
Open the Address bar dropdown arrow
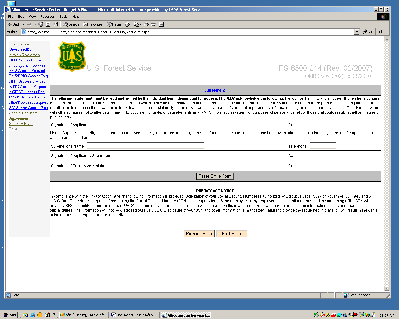pos(357,32)
